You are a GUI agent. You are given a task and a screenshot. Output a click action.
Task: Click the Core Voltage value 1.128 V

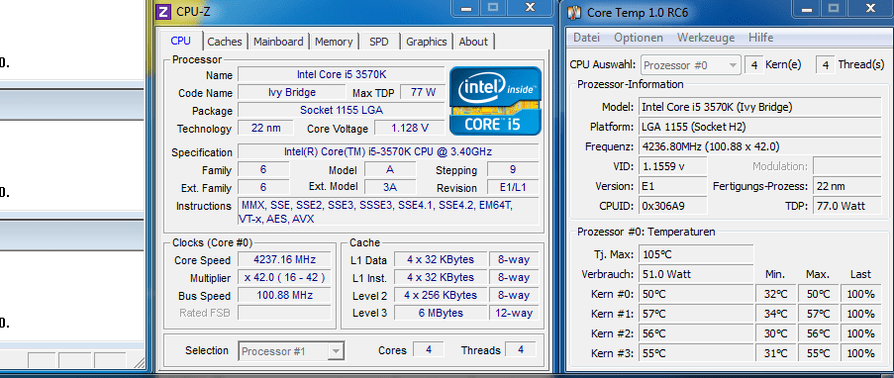click(x=409, y=128)
